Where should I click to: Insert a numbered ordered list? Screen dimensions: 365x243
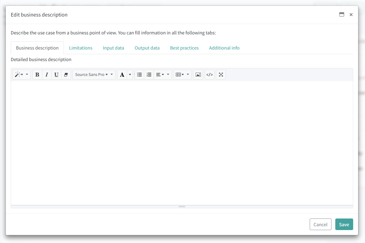[x=149, y=75]
